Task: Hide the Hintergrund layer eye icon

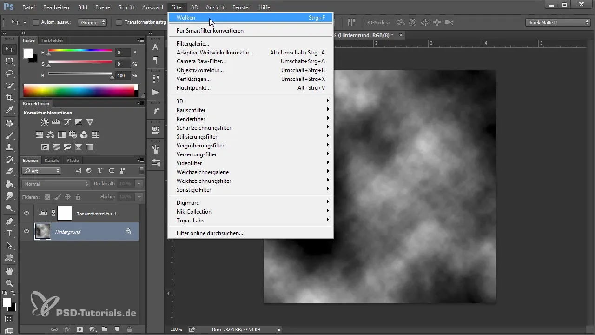Action: point(26,231)
